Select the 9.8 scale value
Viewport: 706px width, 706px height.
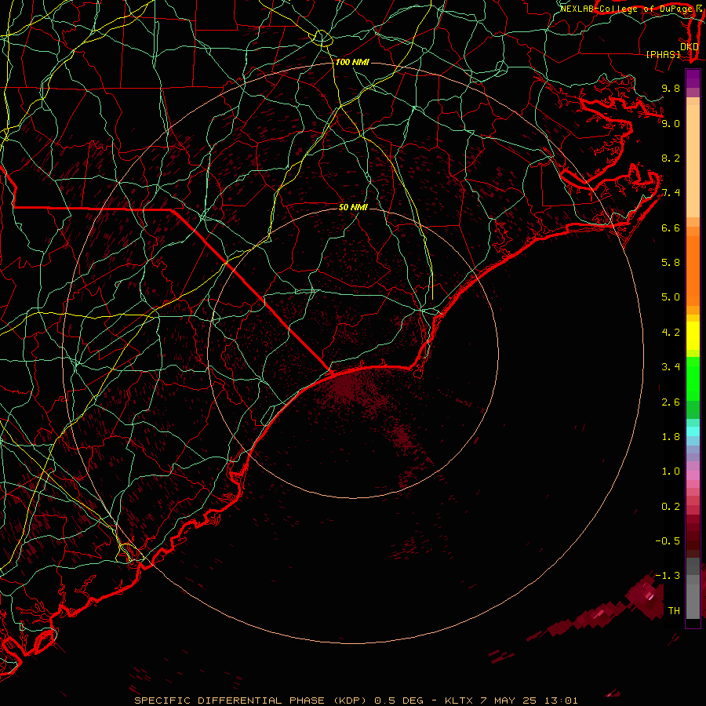[x=671, y=89]
